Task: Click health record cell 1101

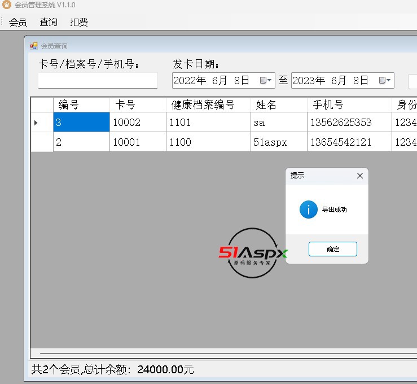Action: 208,122
